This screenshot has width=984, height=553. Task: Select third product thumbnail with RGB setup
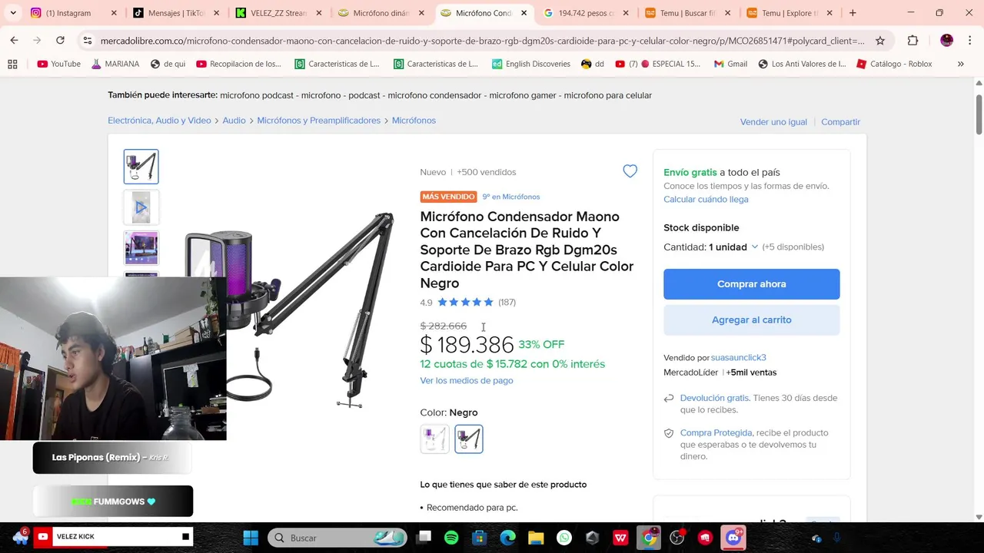click(x=141, y=248)
